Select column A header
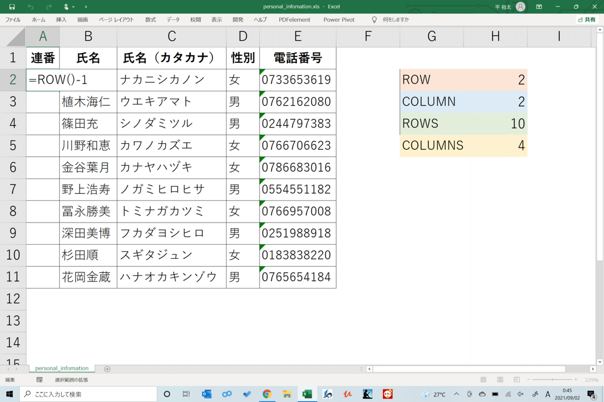Image resolution: width=604 pixels, height=402 pixels. (x=43, y=36)
